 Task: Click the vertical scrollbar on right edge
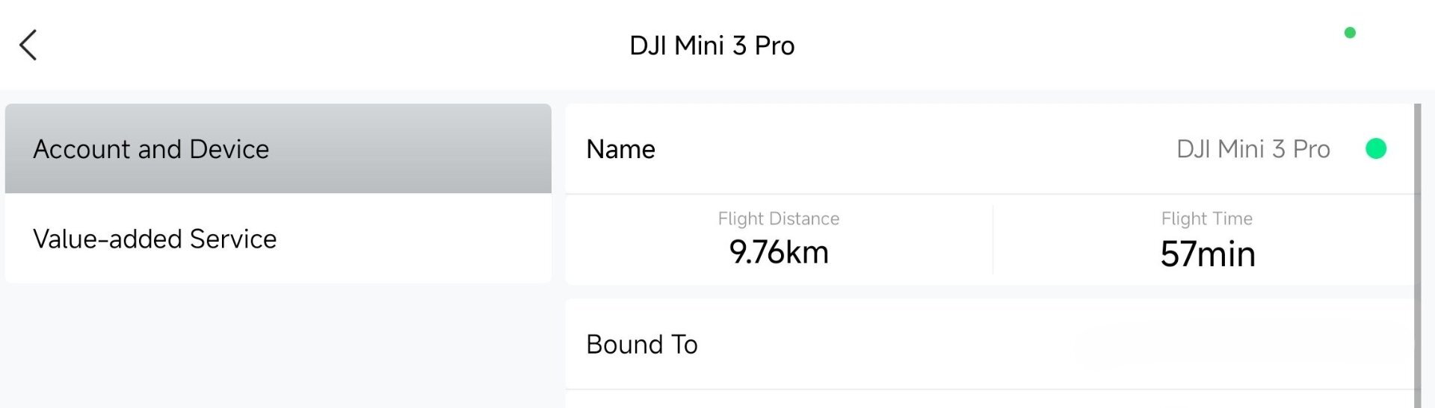pyautogui.click(x=1417, y=254)
